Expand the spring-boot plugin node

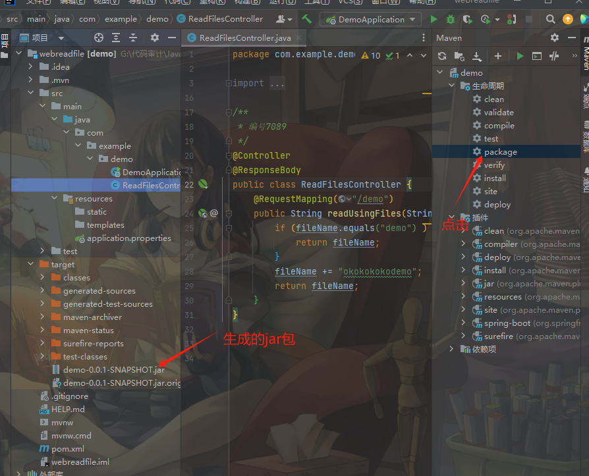pos(464,323)
